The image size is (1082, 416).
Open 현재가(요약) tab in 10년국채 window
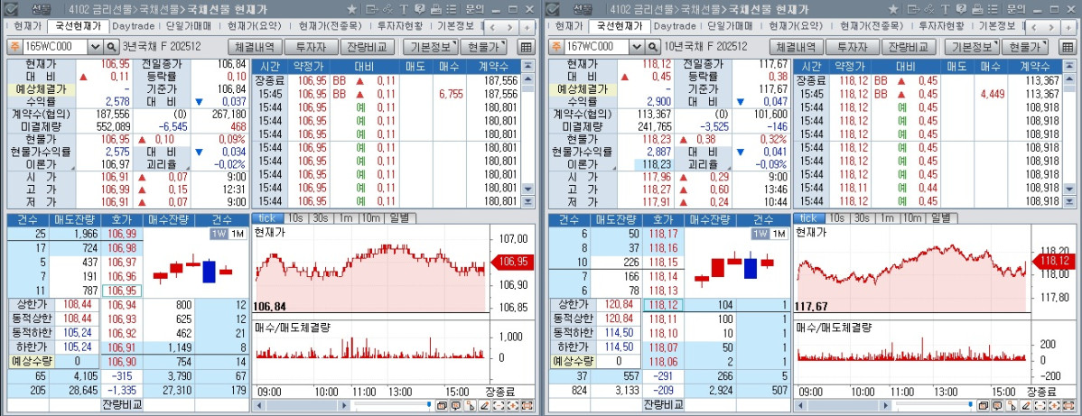coord(797,26)
